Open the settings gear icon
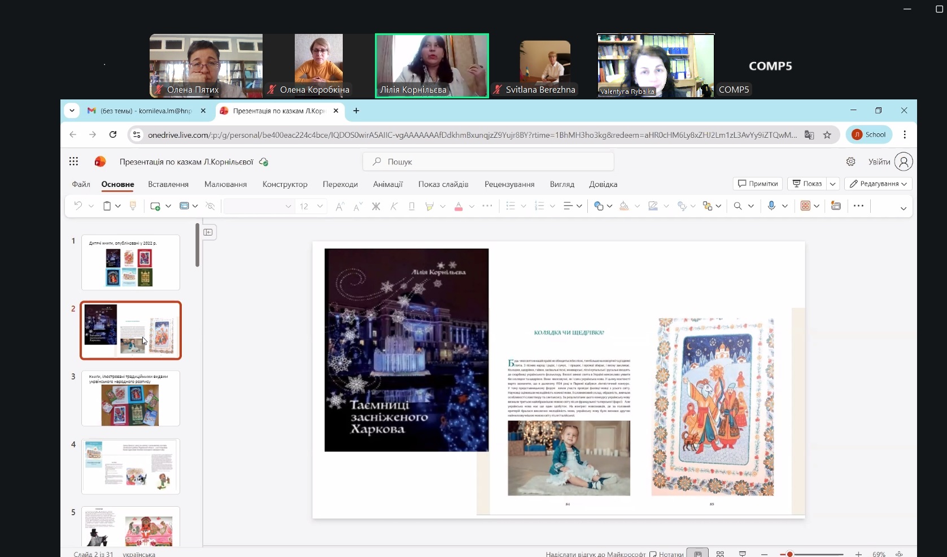Image resolution: width=947 pixels, height=557 pixels. pos(850,162)
